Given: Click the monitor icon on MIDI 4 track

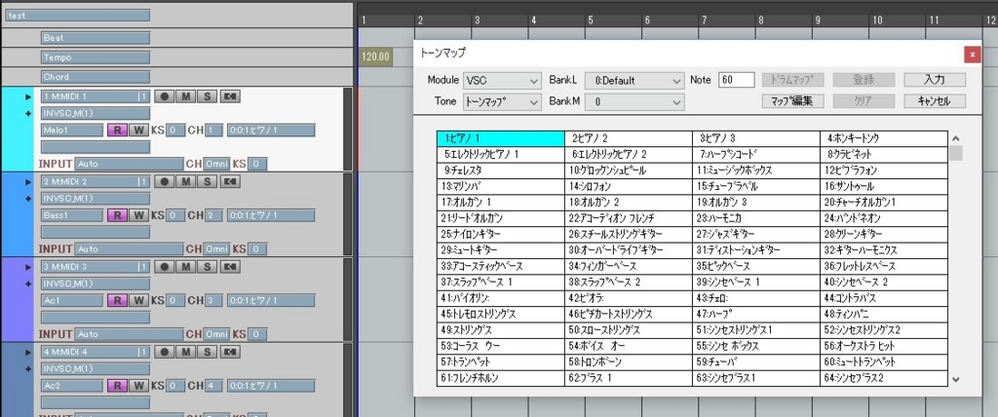Looking at the screenshot, I should tap(229, 352).
